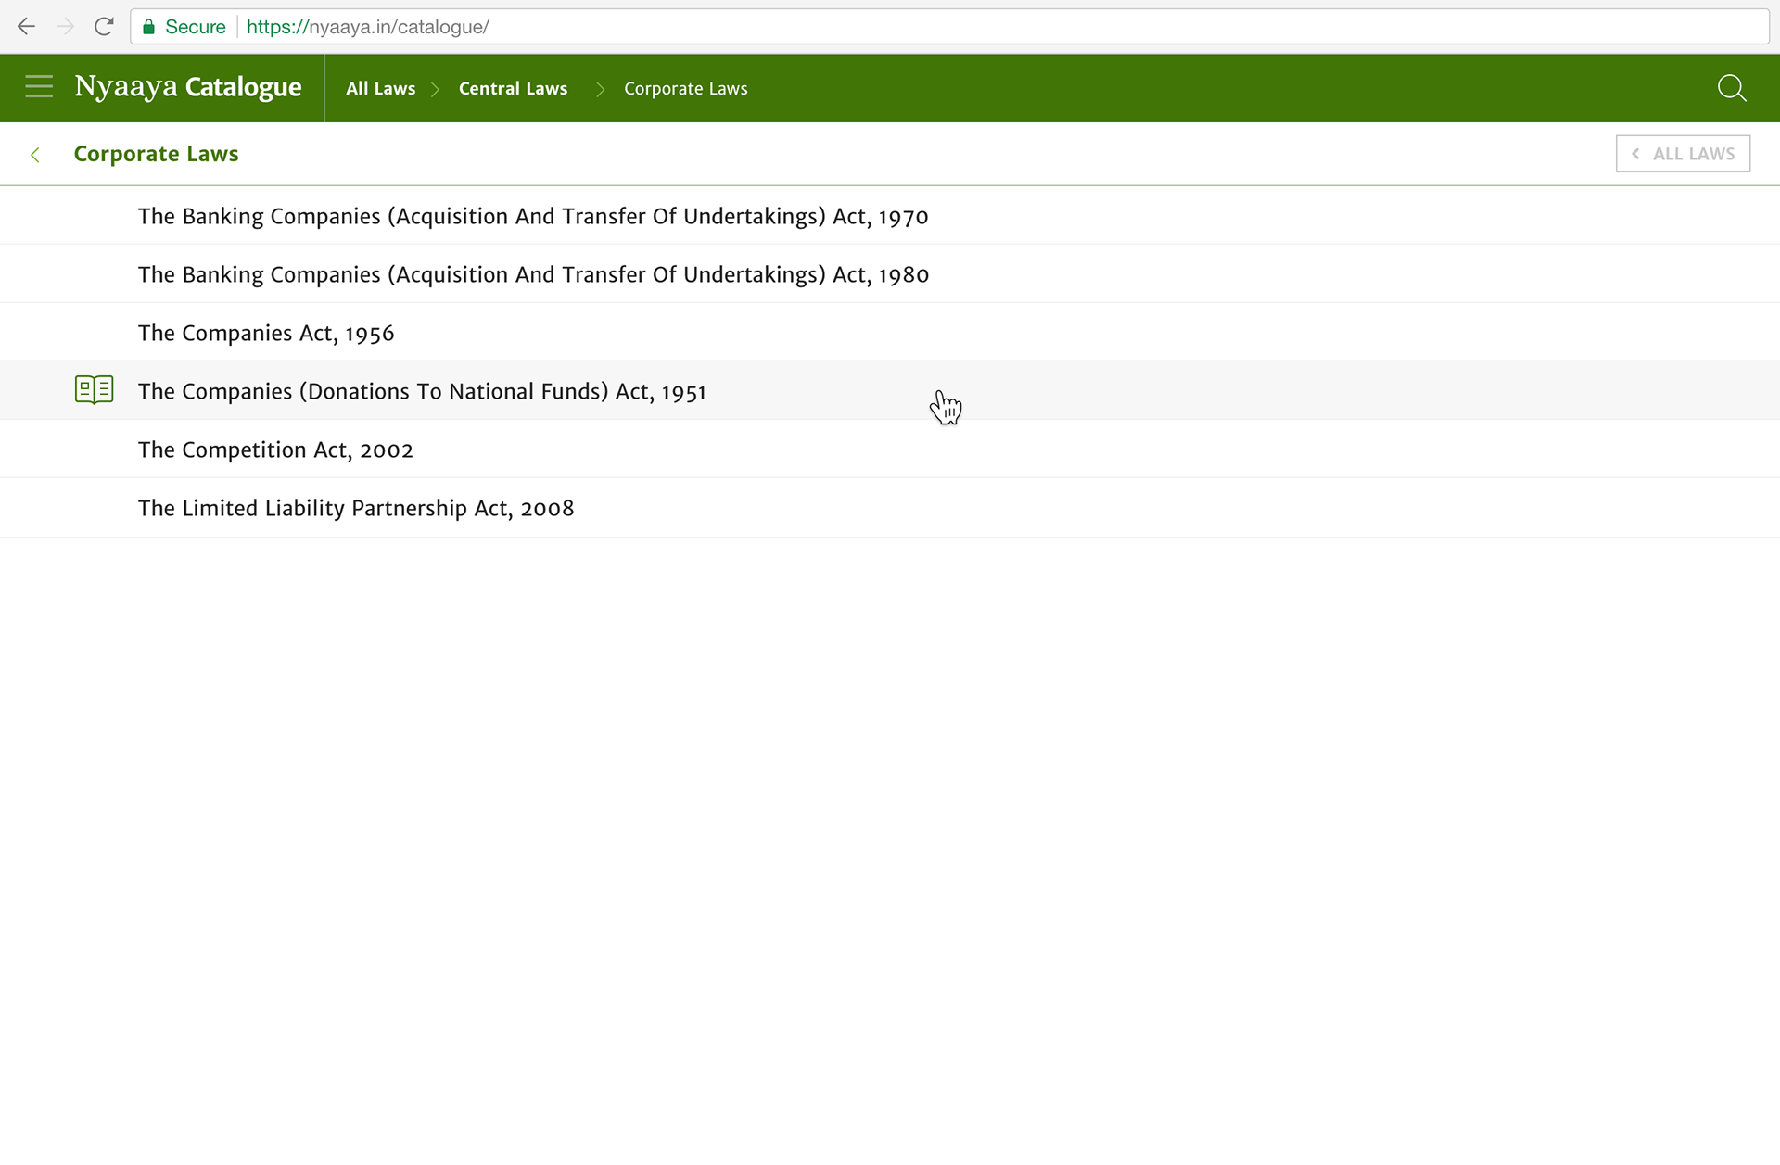Click chevron between All Laws and Central Laws
This screenshot has width=1780, height=1165.
[x=435, y=89]
